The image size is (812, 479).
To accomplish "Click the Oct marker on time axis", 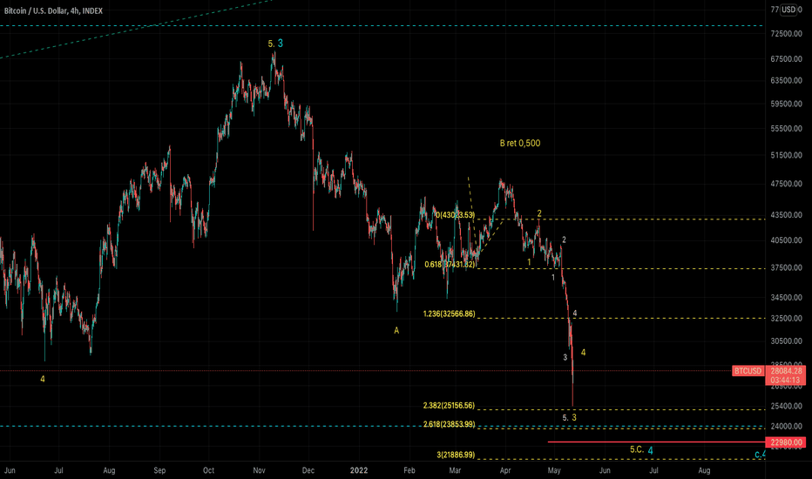I will click(x=209, y=470).
